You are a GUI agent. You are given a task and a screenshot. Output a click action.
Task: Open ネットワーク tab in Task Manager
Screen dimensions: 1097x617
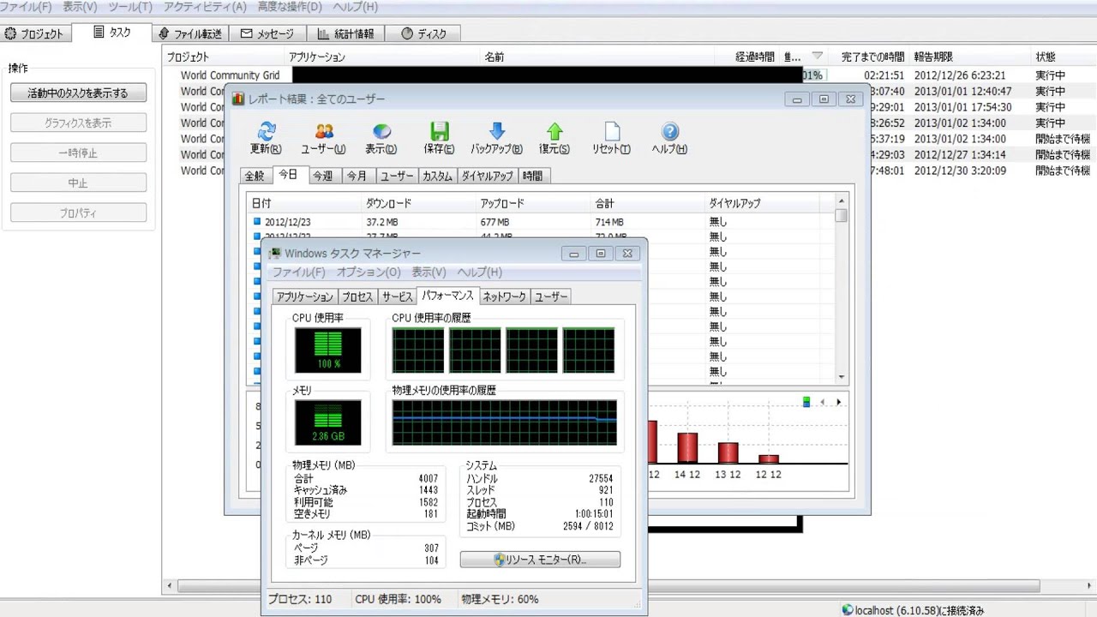pos(504,297)
